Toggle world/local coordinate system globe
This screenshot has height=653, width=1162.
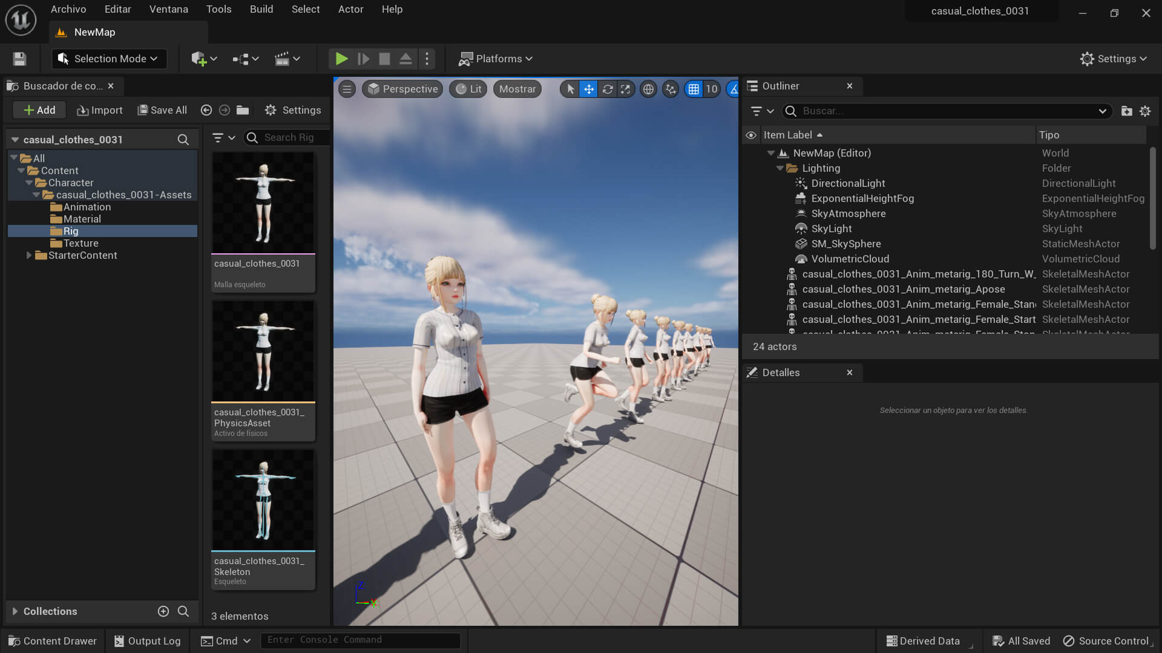pos(648,89)
